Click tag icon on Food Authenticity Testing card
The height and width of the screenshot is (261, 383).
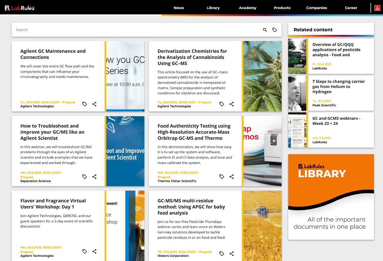click(221, 177)
